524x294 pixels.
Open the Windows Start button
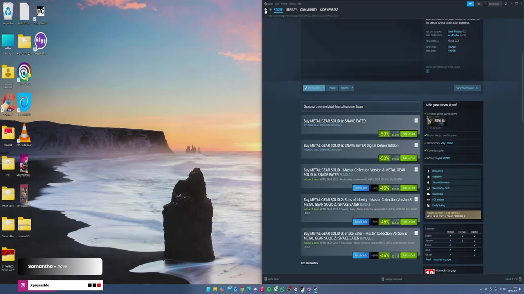(x=208, y=289)
